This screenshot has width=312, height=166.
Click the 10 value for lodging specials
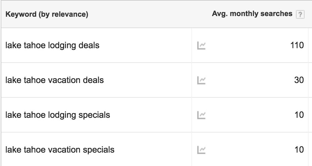tap(299, 115)
